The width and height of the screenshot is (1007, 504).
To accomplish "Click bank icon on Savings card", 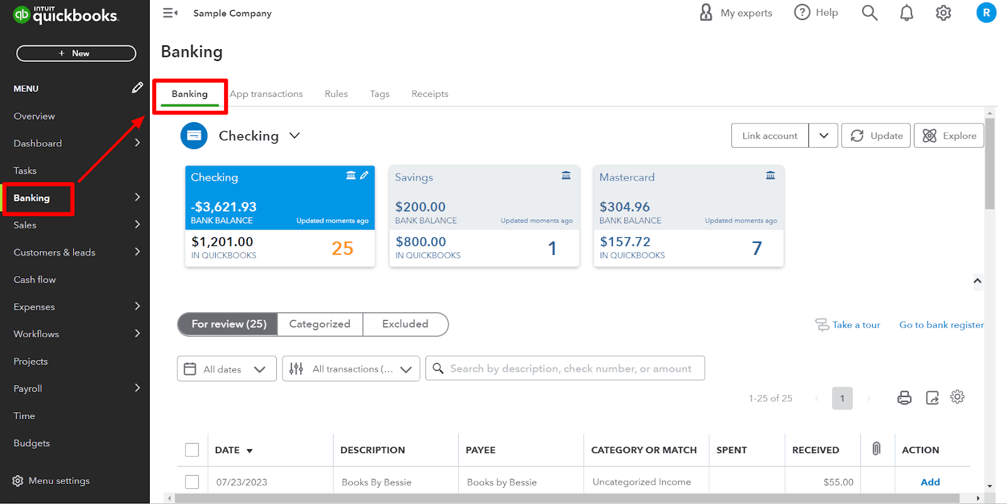I will [566, 176].
